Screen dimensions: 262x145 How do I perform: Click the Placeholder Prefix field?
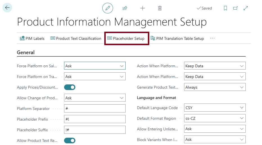pos(95,119)
